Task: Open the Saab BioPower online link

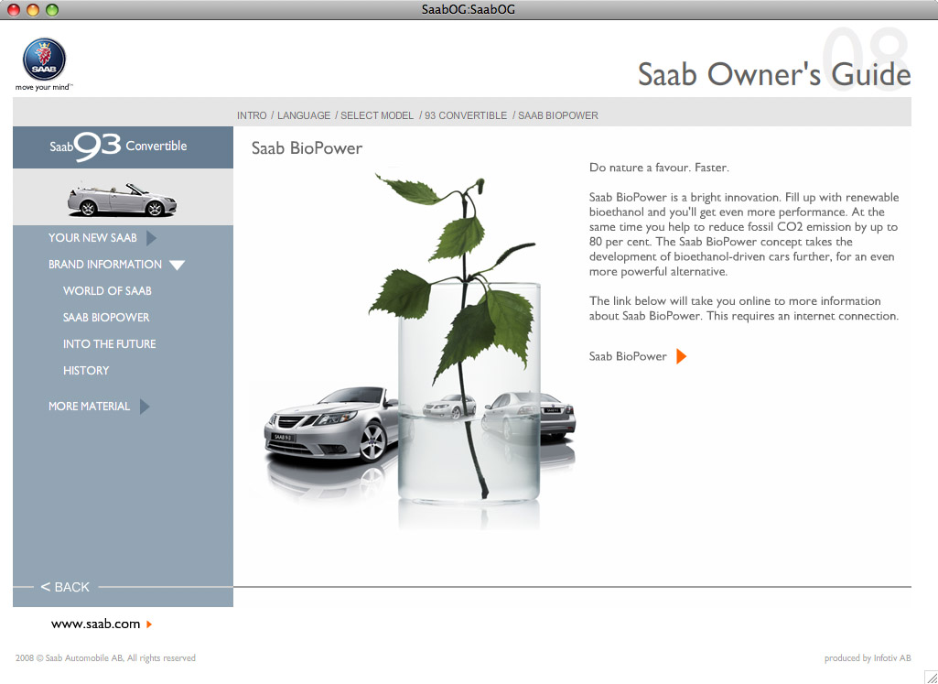Action: click(628, 357)
